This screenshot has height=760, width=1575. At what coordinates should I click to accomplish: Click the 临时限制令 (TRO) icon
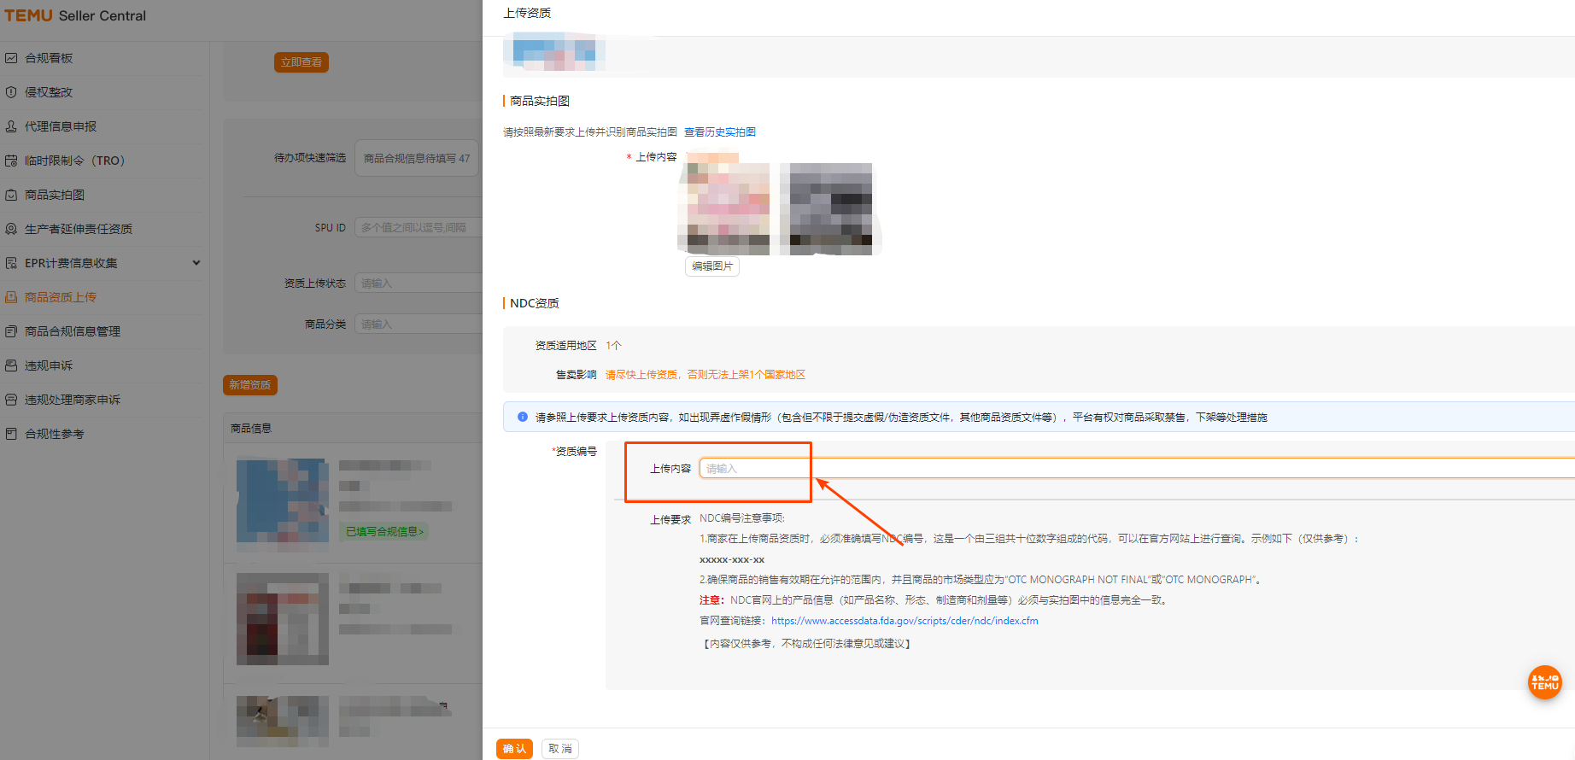[x=11, y=161]
